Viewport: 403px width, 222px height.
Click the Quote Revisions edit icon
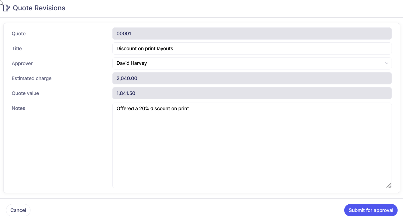(7, 8)
